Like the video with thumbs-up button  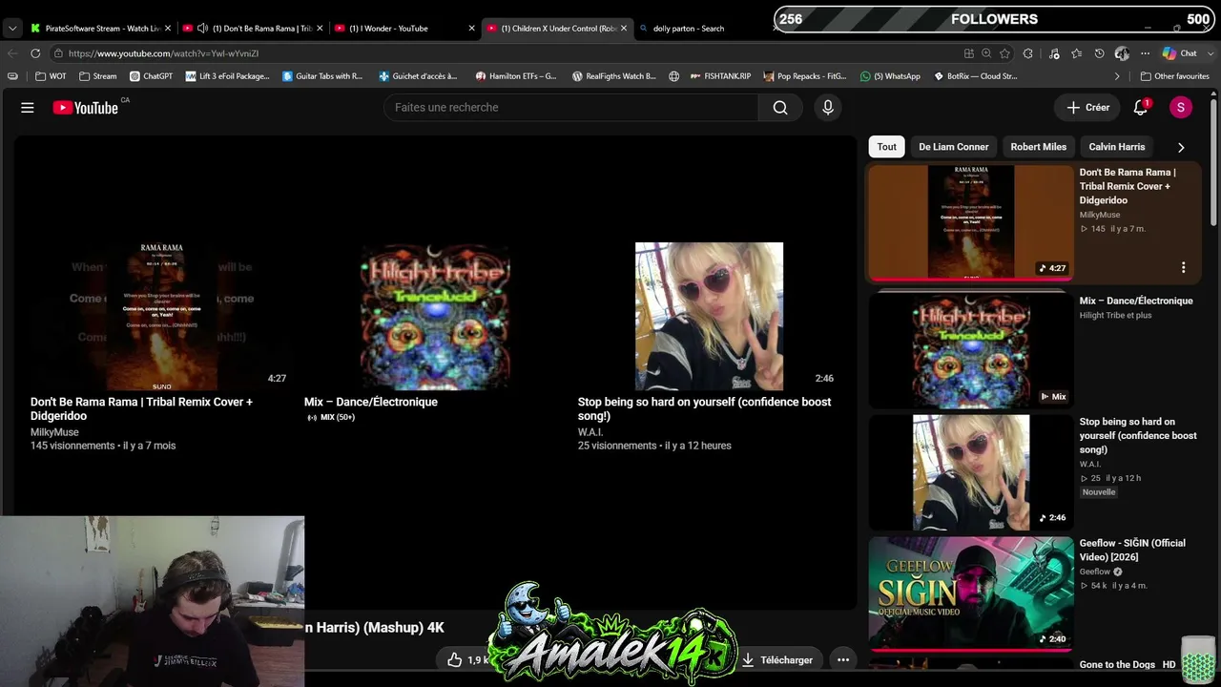[x=455, y=659]
